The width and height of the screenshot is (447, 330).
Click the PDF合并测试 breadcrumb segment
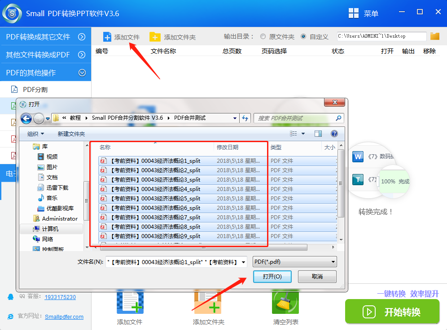coord(190,118)
